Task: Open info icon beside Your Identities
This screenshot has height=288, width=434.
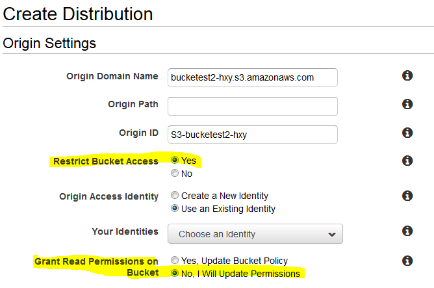Action: 407,231
